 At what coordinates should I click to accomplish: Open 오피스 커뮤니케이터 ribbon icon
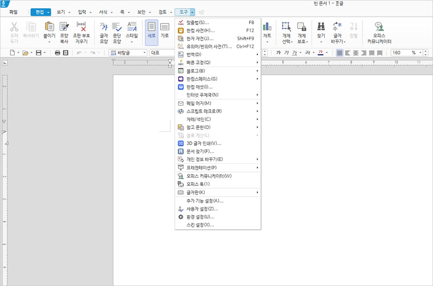[379, 27]
